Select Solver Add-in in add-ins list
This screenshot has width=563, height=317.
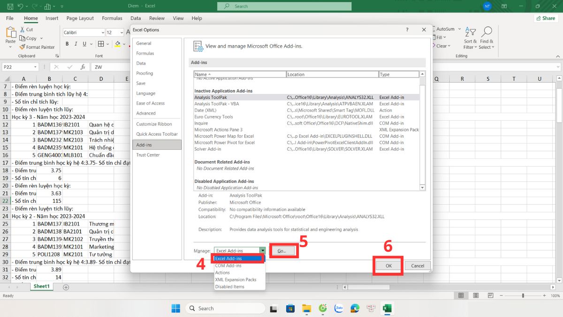(x=306, y=149)
